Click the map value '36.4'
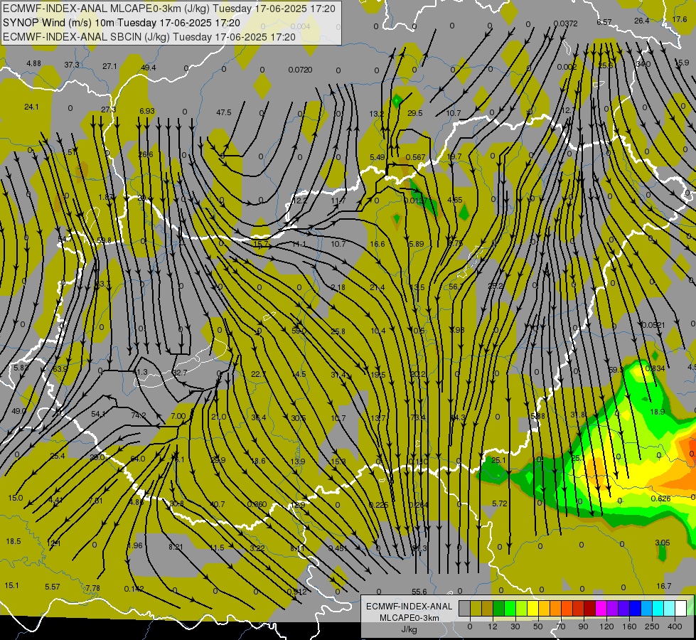 258,417
